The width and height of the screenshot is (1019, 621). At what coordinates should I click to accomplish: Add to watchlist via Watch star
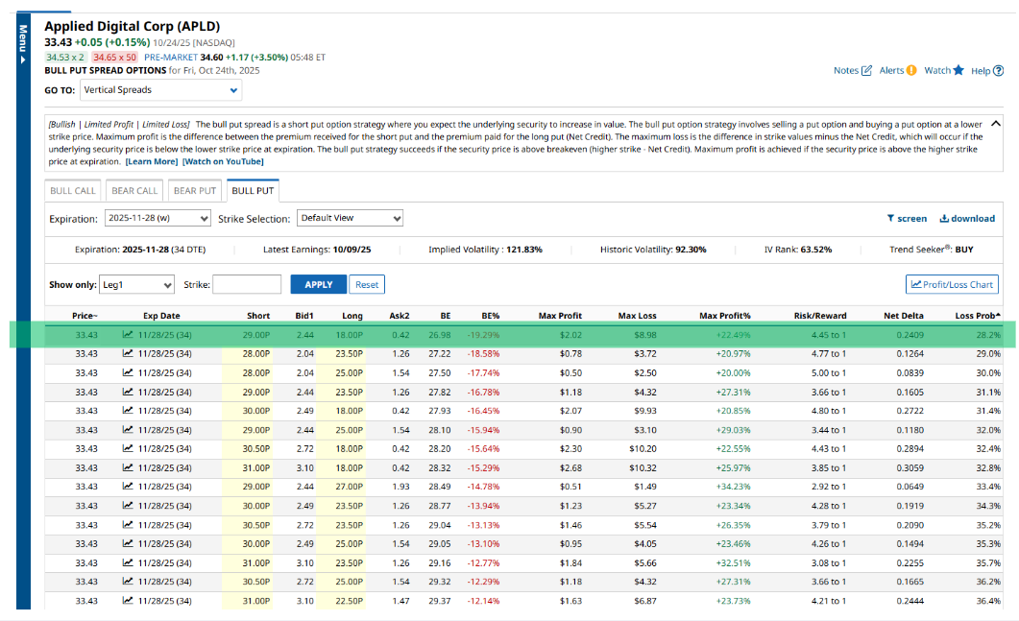958,70
